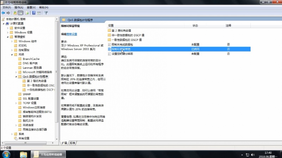This screenshot has width=282, height=158.
Task: Sort by the 设置 column header
Action: tap(146, 25)
